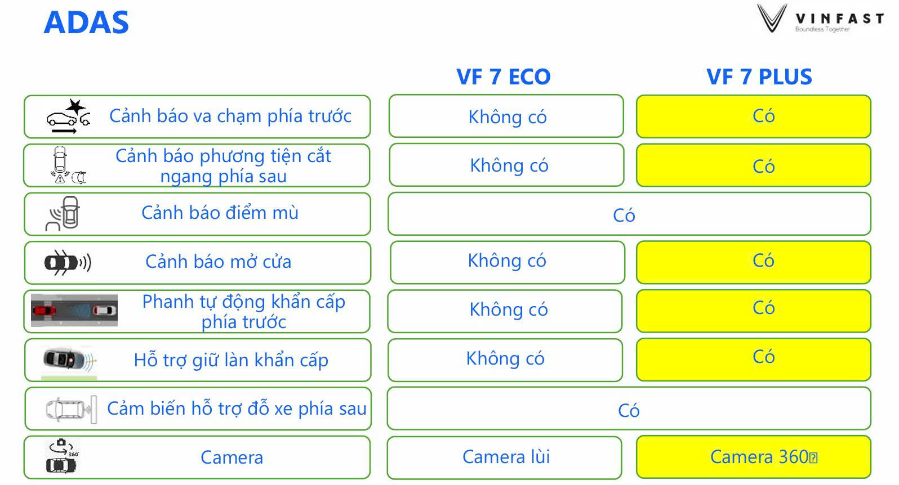Click the 'Camera lùi' cell

[x=505, y=457]
